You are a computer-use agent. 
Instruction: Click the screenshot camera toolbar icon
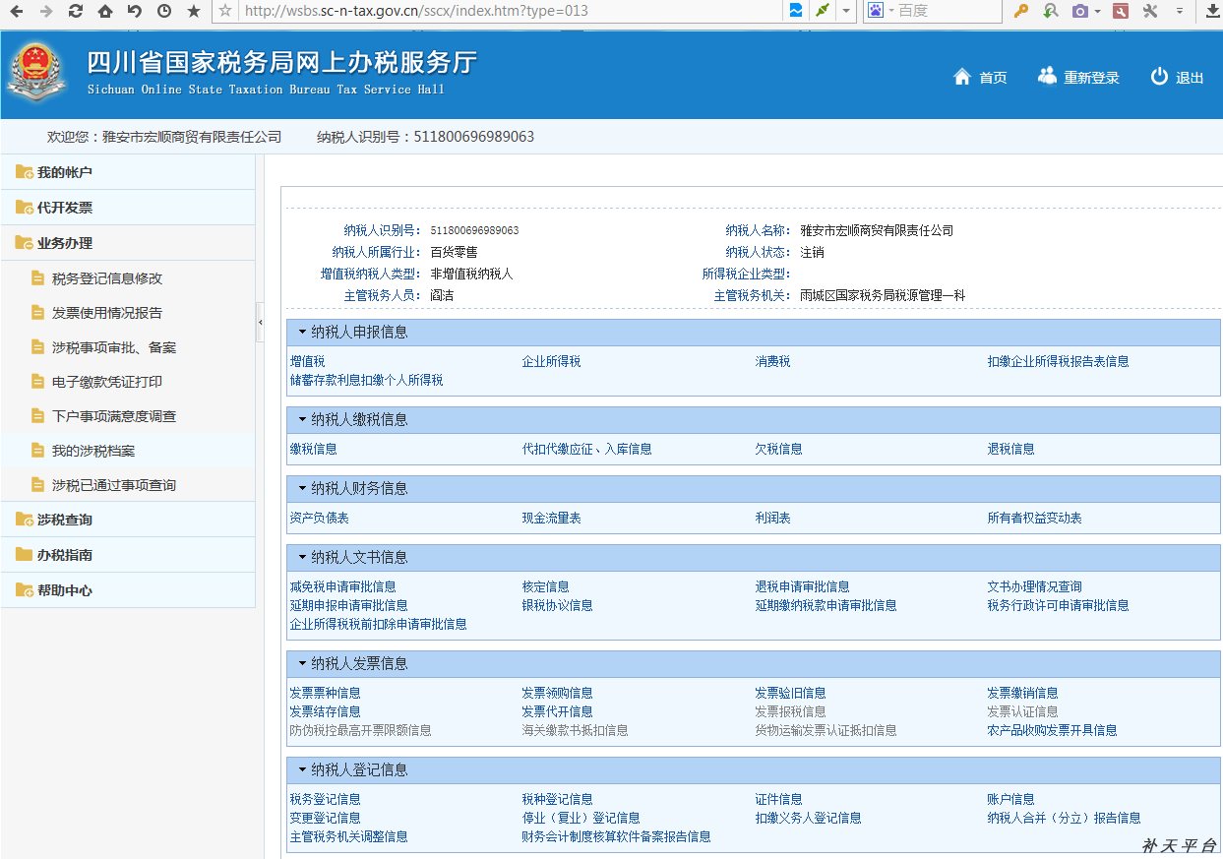pos(1081,11)
